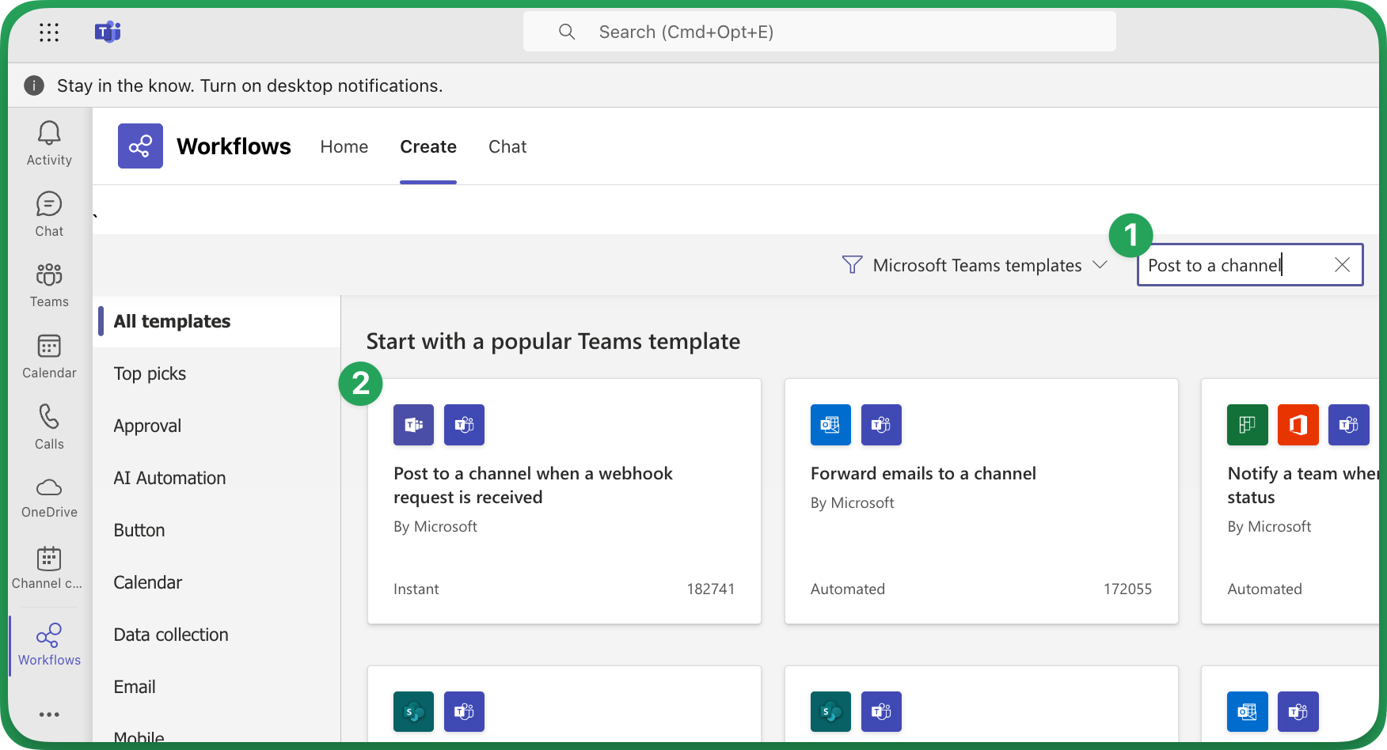Switch to the Home tab
This screenshot has height=750, width=1387.
click(344, 146)
